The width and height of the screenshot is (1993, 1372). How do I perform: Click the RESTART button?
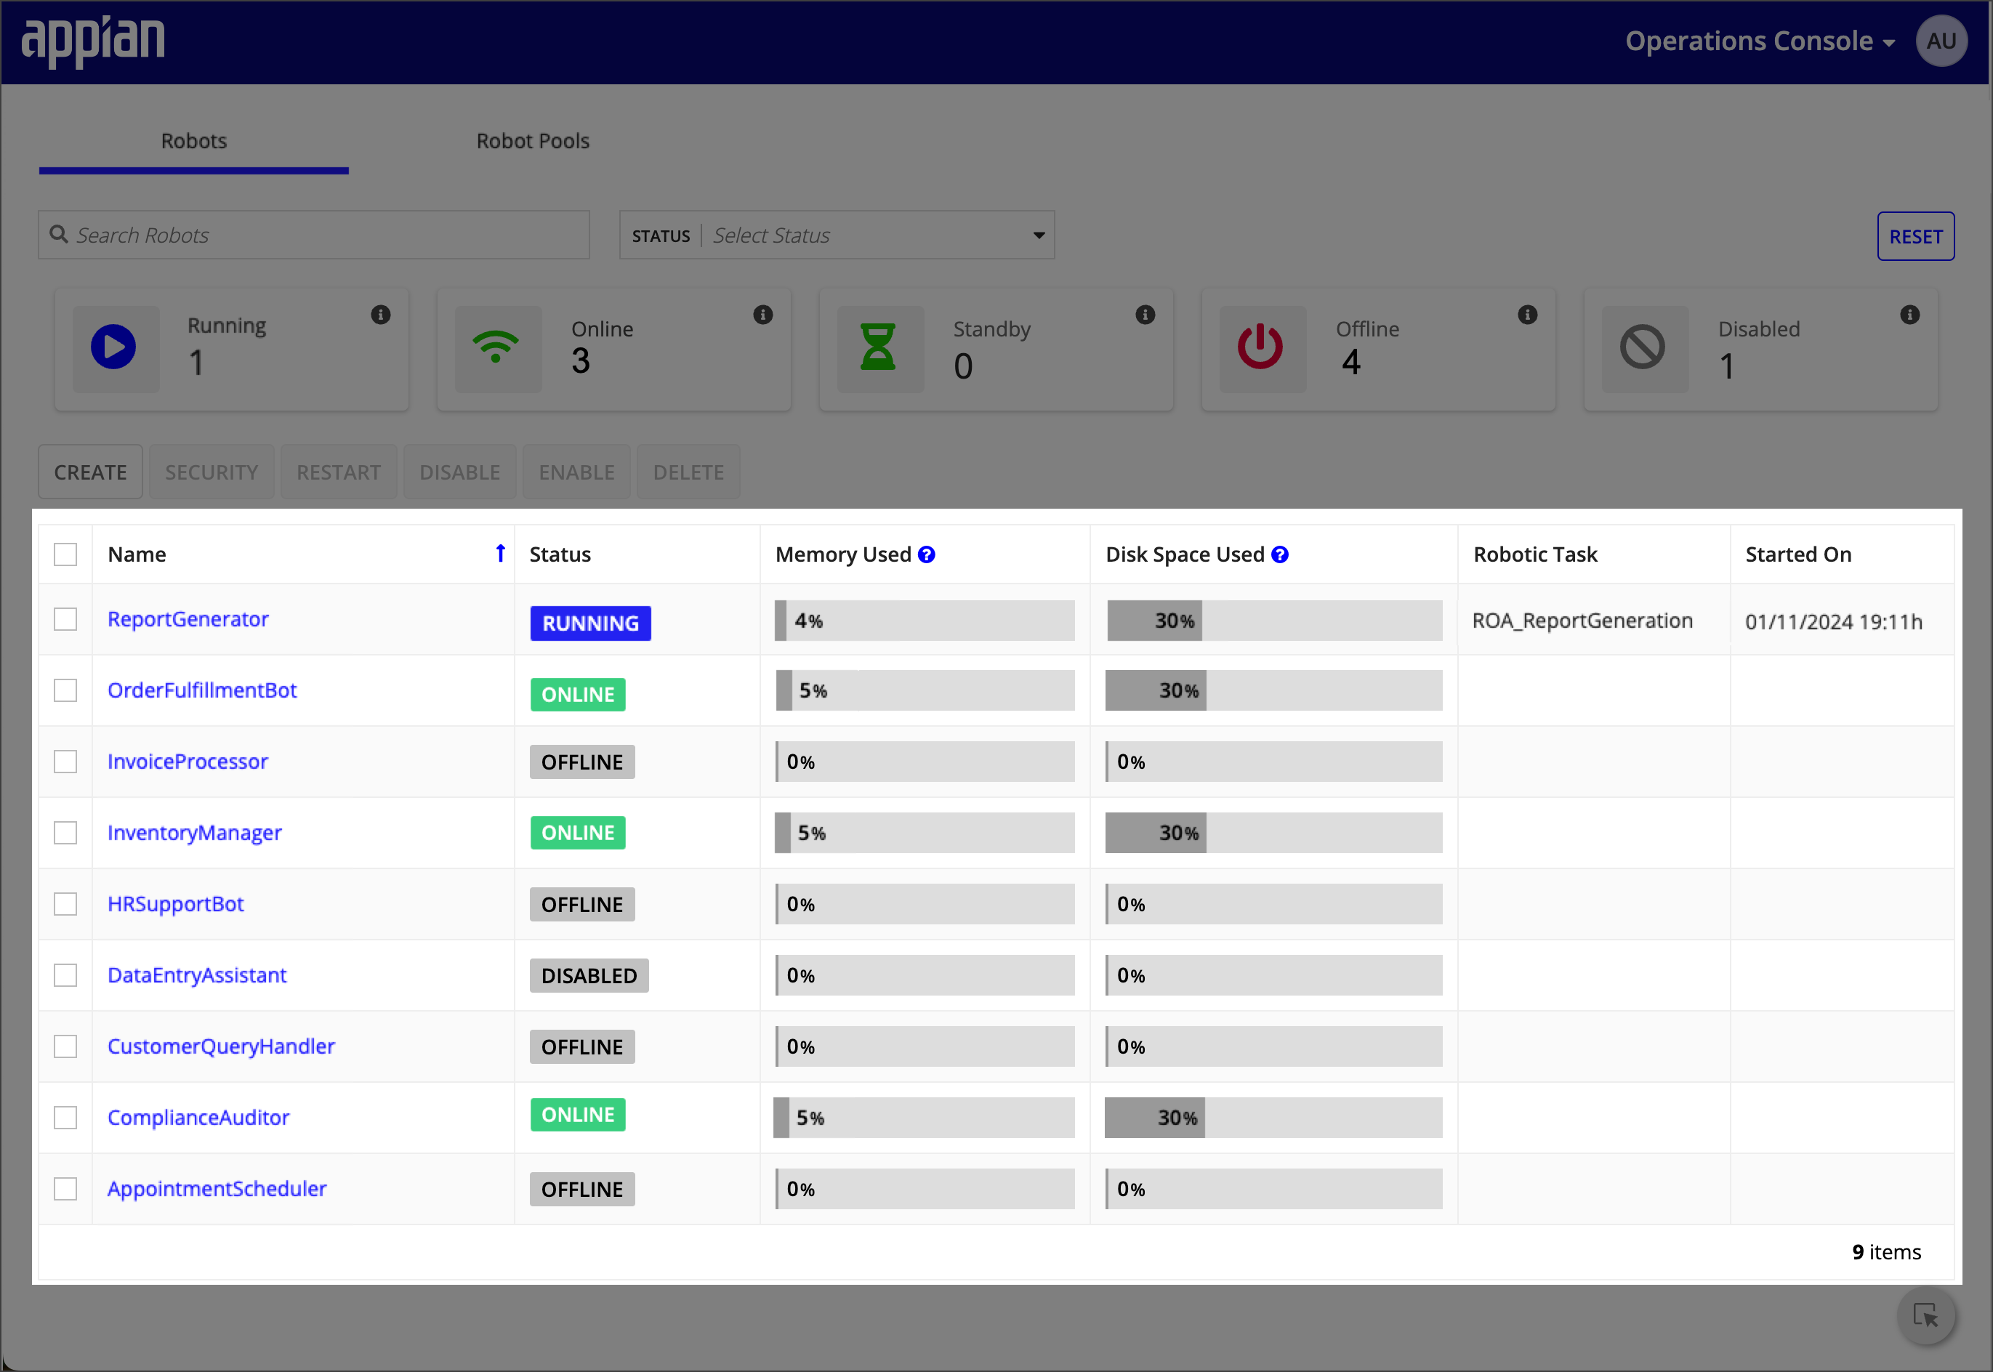[339, 472]
